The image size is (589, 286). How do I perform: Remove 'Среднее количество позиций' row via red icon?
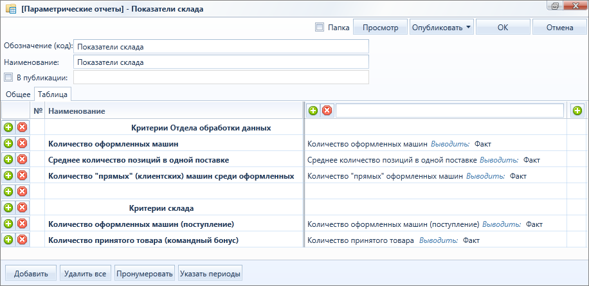click(x=22, y=159)
